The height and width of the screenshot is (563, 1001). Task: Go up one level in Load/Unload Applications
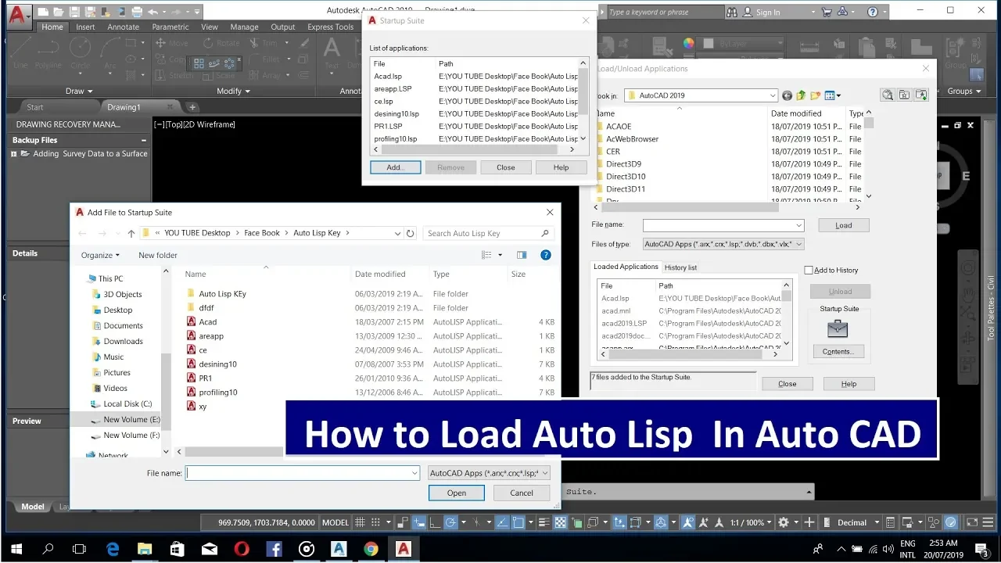point(801,95)
